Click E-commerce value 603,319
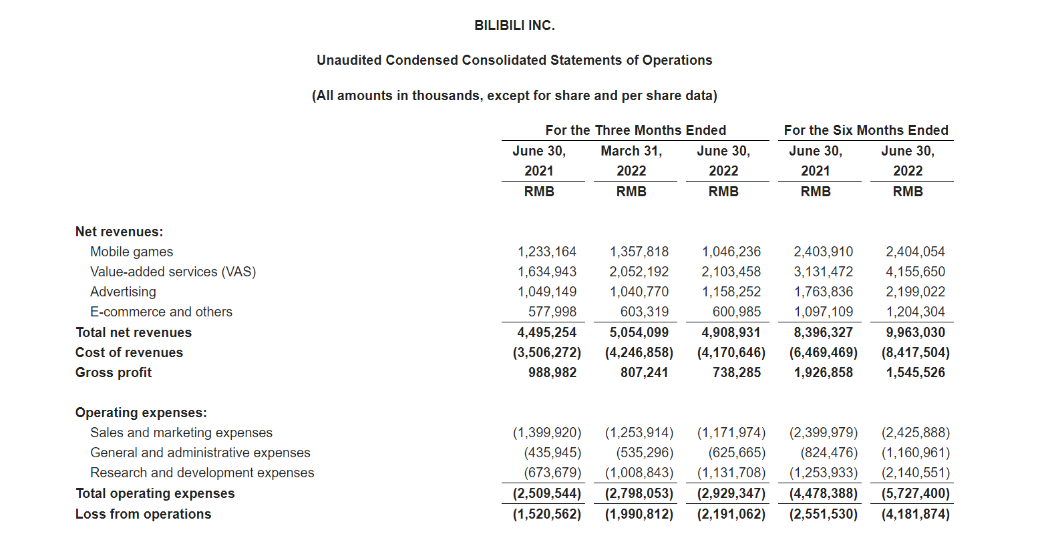The image size is (1040, 534). point(645,312)
